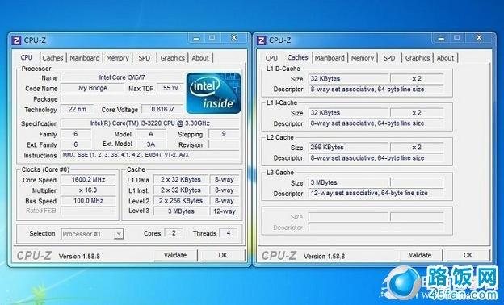The width and height of the screenshot is (504, 305).
Task: Switch to Graphics tab in left CPU-Z window
Action: (x=172, y=58)
